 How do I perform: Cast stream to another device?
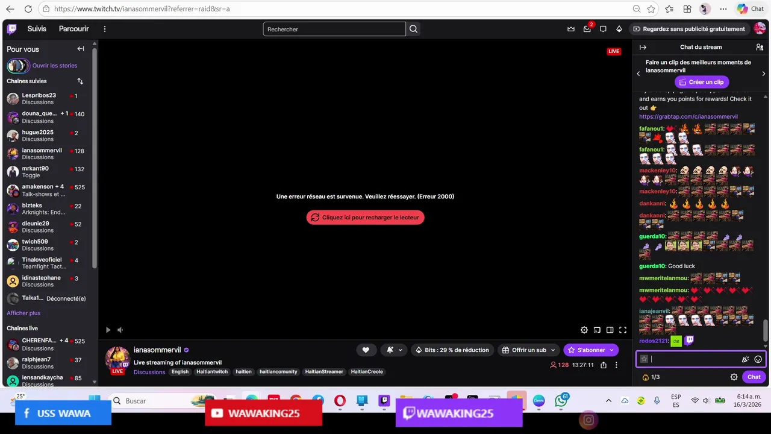[x=597, y=330]
